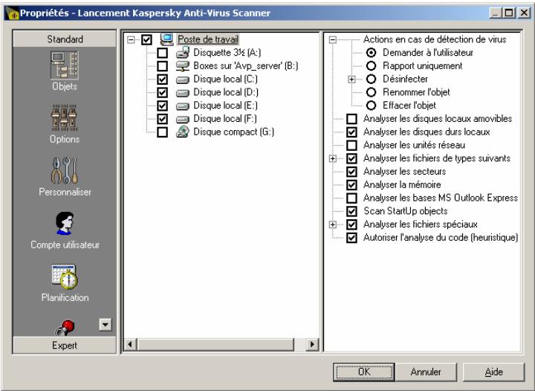
Task: Expand Analyser les fichiers de types suivants node
Action: coord(333,158)
